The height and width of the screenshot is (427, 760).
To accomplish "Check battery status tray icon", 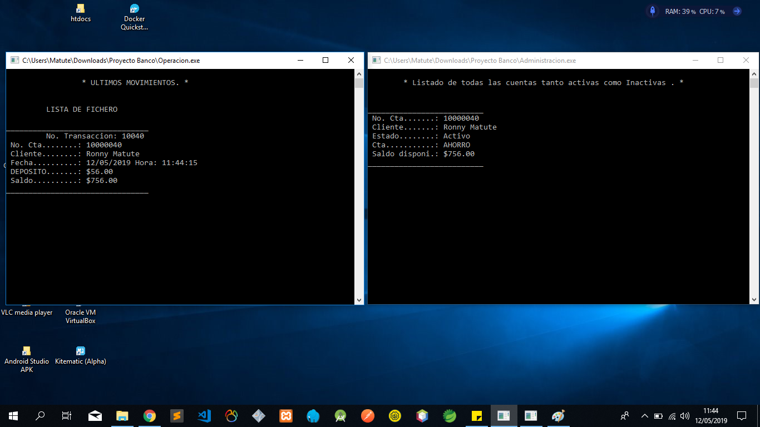I will click(658, 415).
